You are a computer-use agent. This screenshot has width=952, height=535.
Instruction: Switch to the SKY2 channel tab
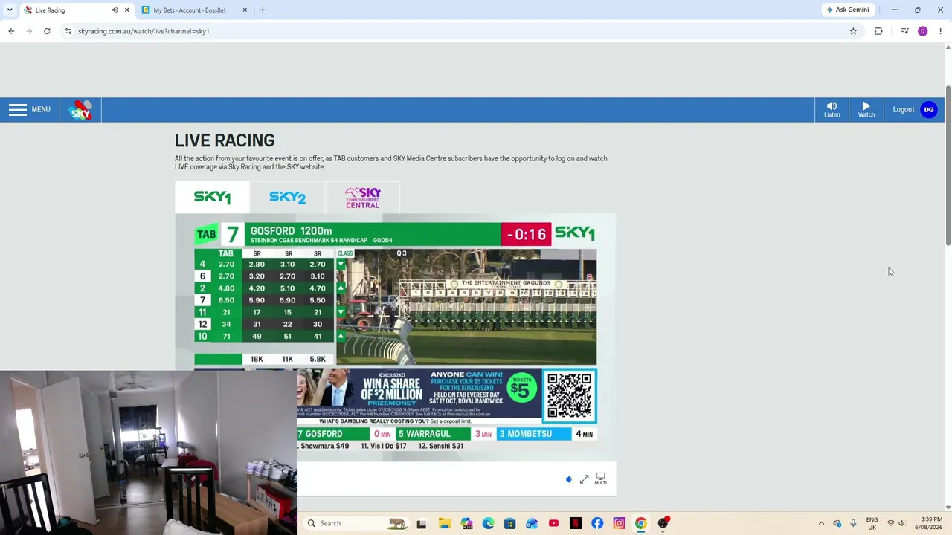coord(287,198)
